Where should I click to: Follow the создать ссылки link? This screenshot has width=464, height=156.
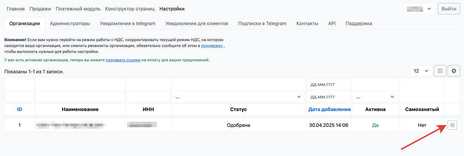click(x=123, y=60)
